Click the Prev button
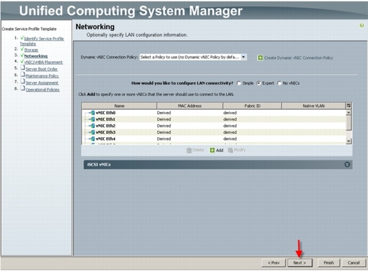Screen dimensions: 368x271 click(274, 263)
